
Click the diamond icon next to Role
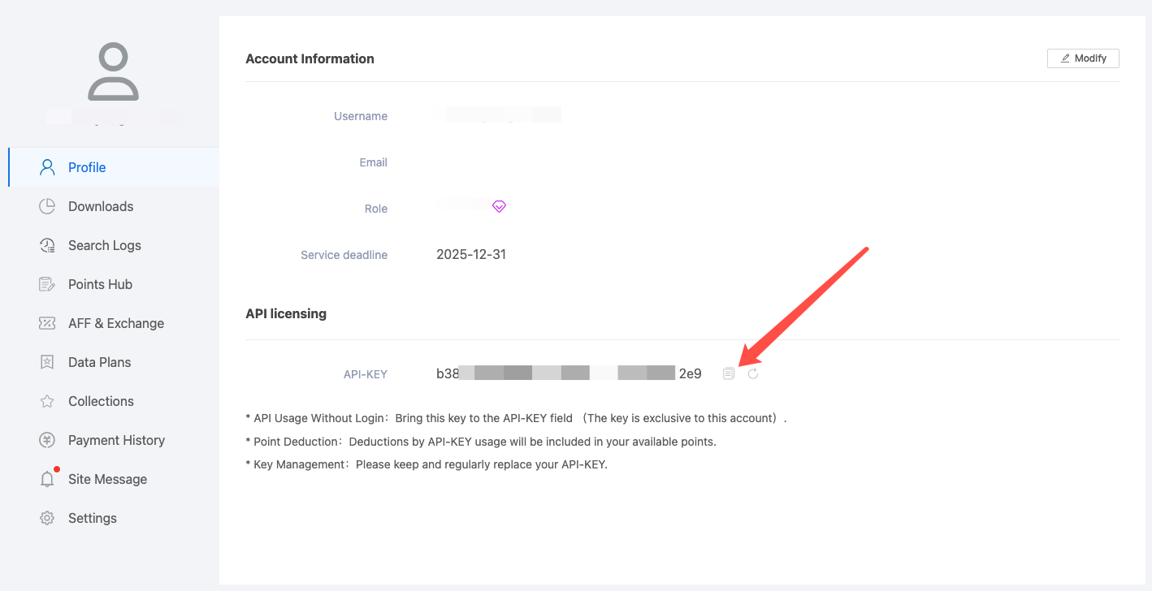pos(499,206)
